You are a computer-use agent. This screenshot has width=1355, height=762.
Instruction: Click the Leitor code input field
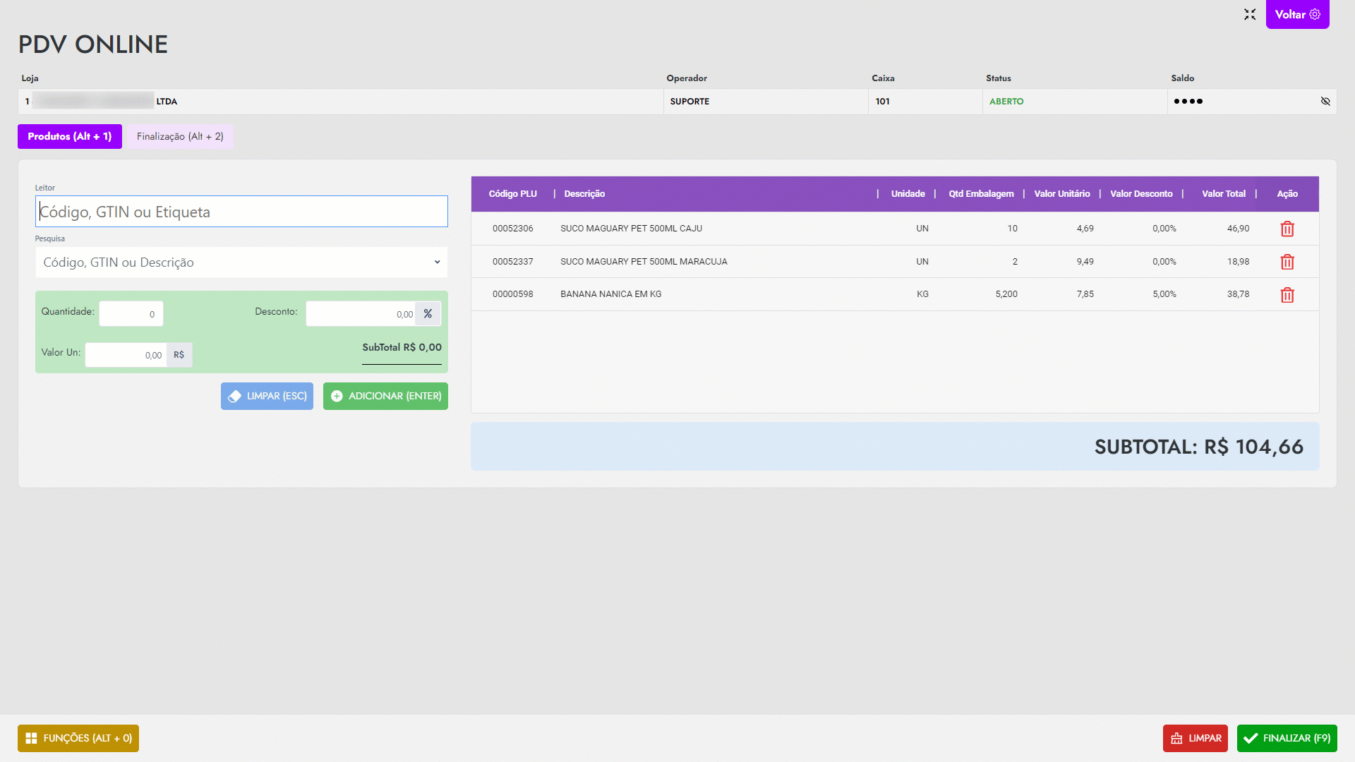(241, 212)
